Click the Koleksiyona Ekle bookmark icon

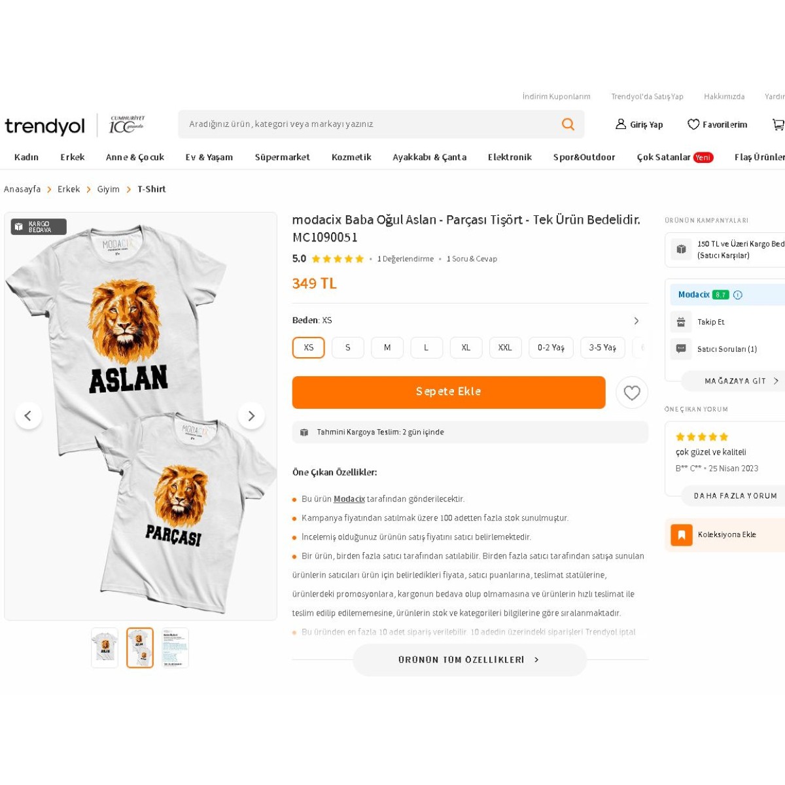click(x=682, y=534)
